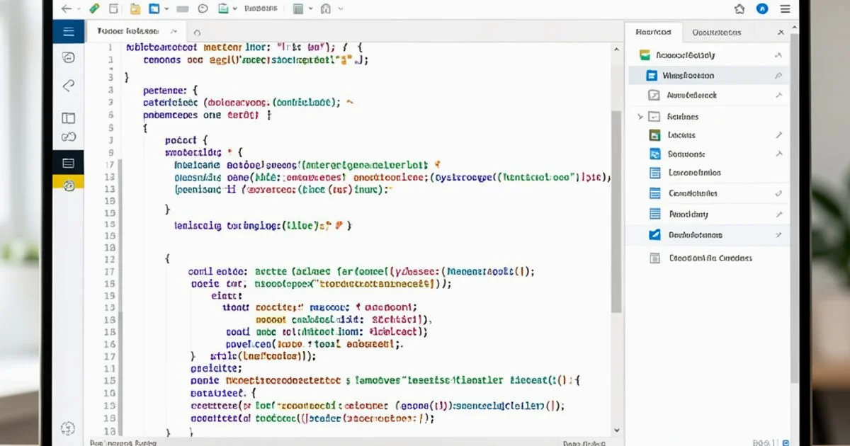The width and height of the screenshot is (850, 446).
Task: Select the split layout icon in left sidebar
Action: click(69, 118)
